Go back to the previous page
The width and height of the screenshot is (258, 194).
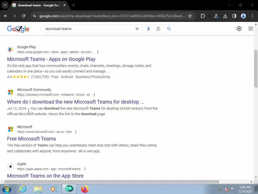pos(6,16)
